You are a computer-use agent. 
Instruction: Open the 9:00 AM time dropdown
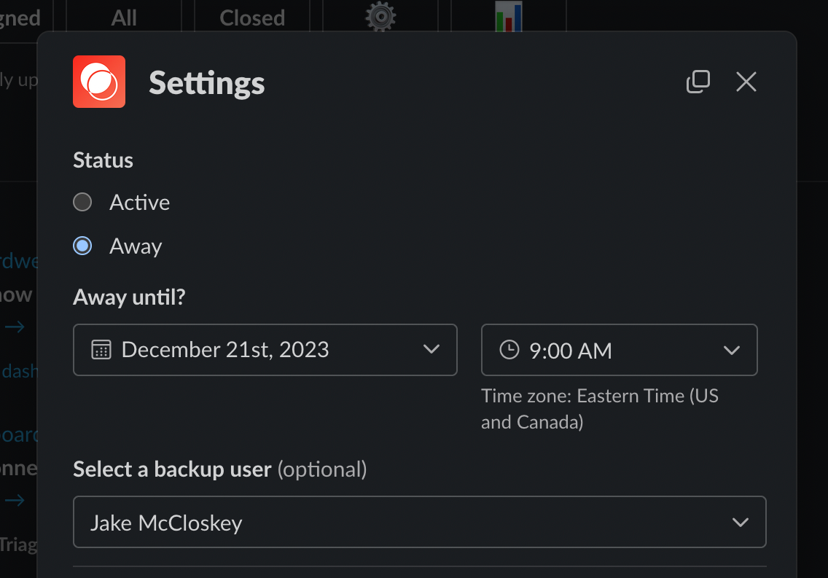click(x=732, y=350)
